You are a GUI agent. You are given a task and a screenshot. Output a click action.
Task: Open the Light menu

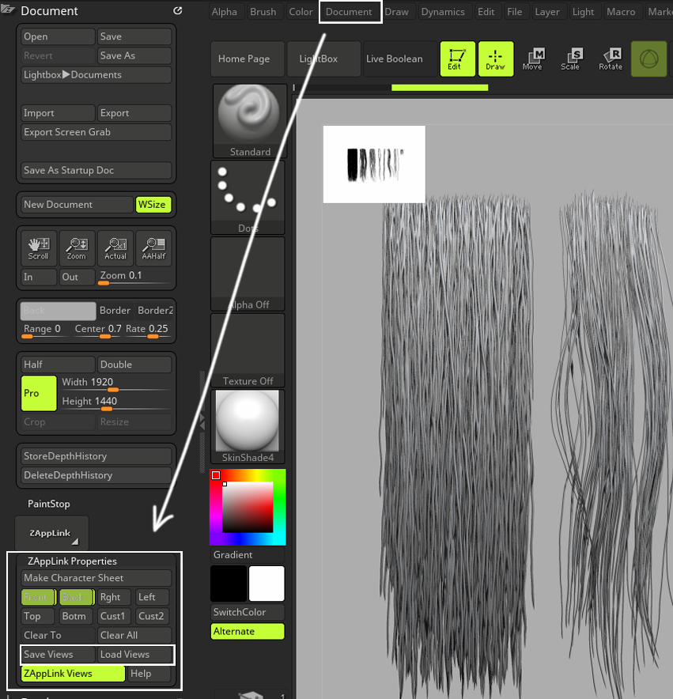pos(584,12)
